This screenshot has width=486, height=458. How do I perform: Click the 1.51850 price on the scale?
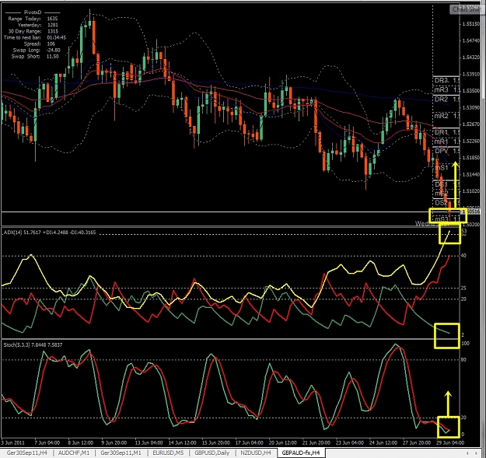point(471,158)
